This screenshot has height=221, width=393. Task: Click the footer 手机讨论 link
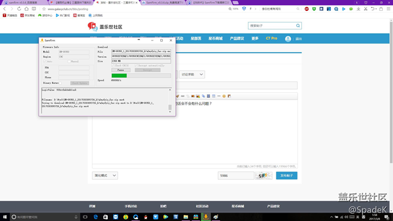(x=131, y=207)
